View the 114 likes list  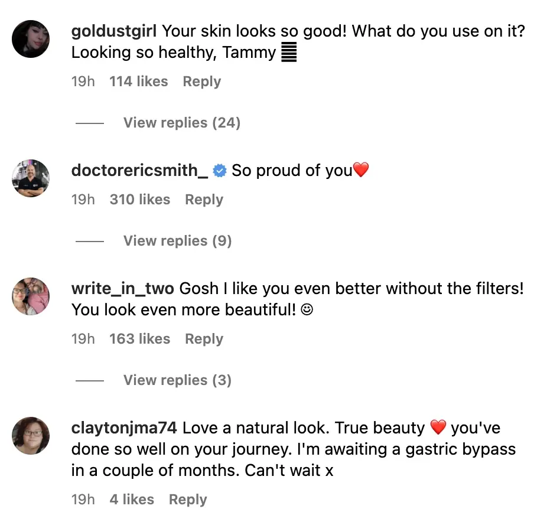coord(138,81)
